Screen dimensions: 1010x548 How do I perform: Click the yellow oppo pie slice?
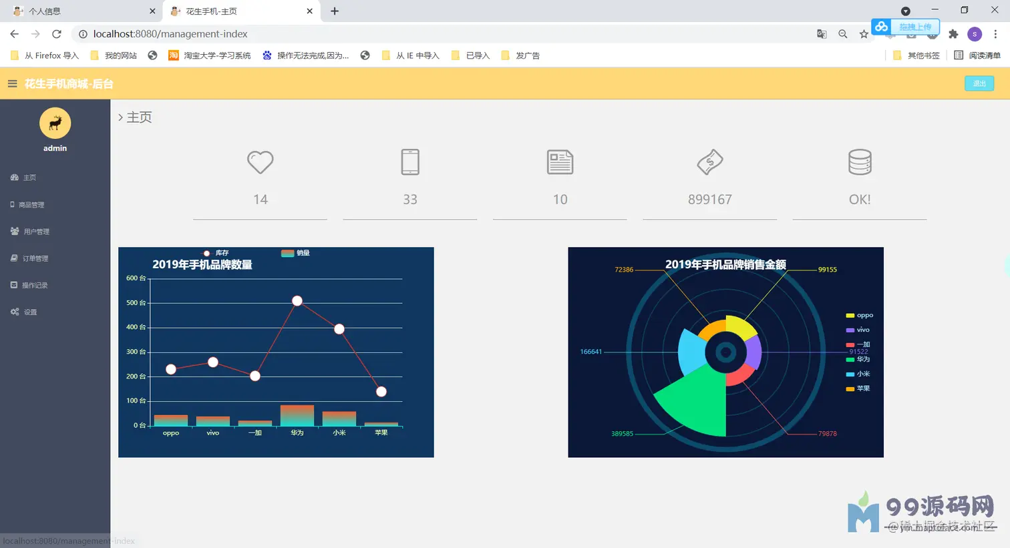click(x=739, y=327)
